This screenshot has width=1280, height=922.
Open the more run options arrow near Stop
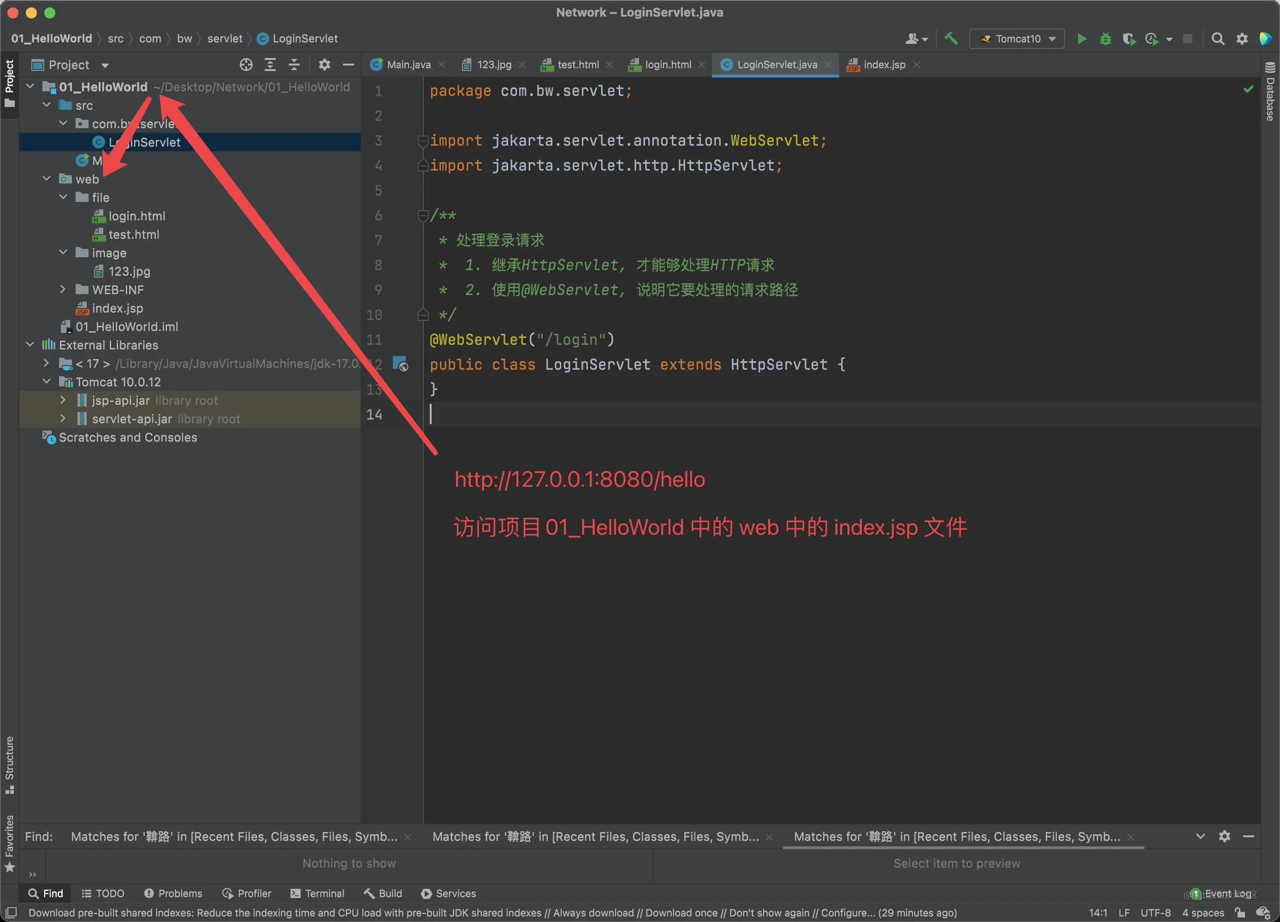(1169, 39)
